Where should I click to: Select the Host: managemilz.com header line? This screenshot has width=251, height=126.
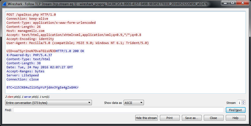(x=25, y=31)
